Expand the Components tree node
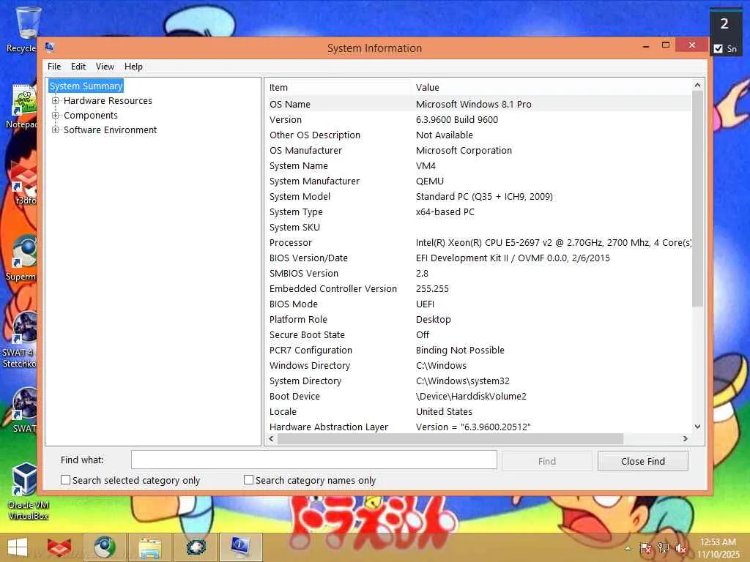Screen dimensions: 750x562 point(56,115)
